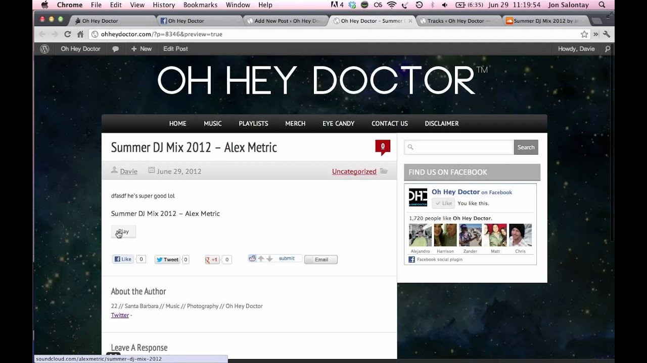Viewport: 647px width, 363px height.
Task: Click the Adobe updater menu bar icon
Action: coord(337,5)
